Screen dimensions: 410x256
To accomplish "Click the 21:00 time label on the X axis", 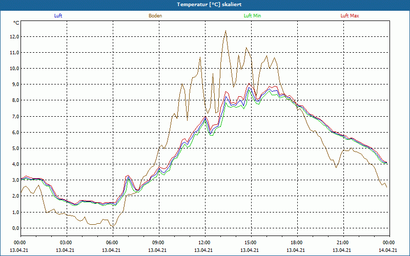I will tap(343, 243).
